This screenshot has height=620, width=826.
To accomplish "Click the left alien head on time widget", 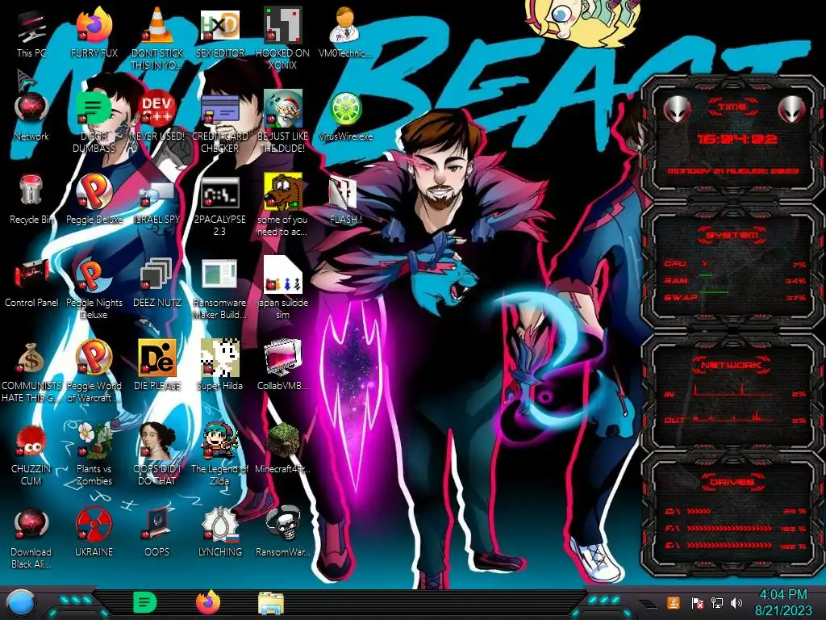I will coord(677,110).
